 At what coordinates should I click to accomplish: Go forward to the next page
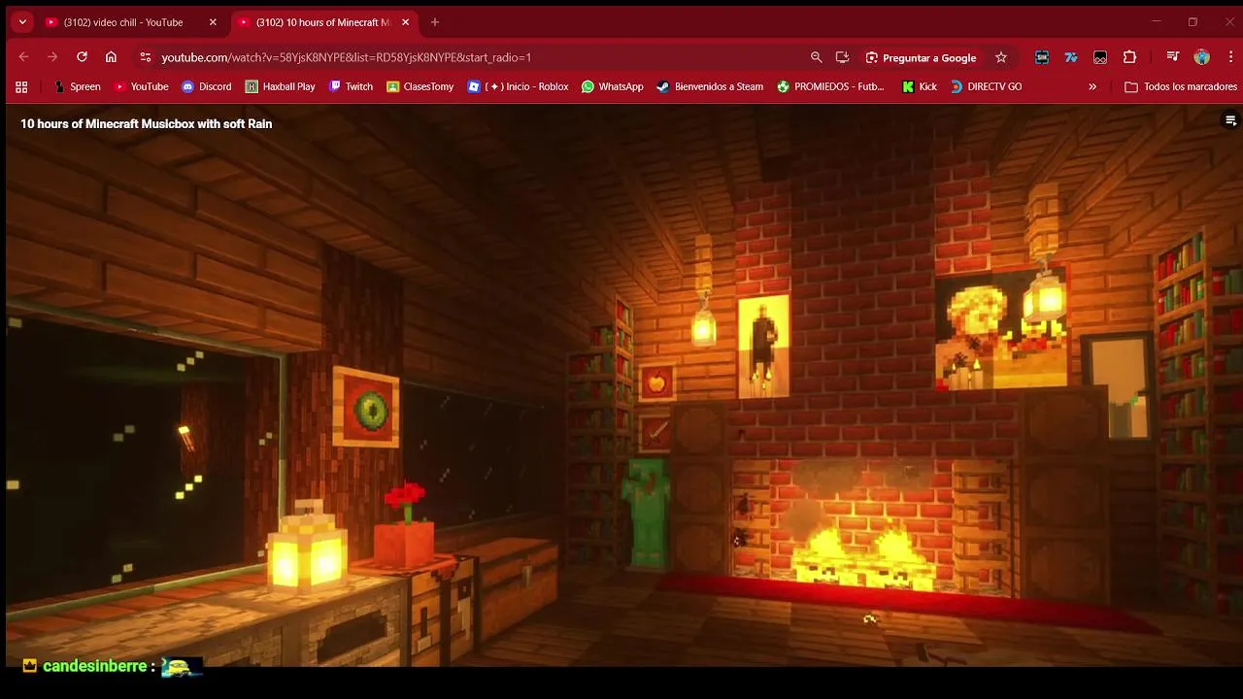click(52, 57)
